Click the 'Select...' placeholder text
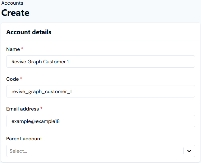The height and width of the screenshot is (163, 201). (18, 151)
